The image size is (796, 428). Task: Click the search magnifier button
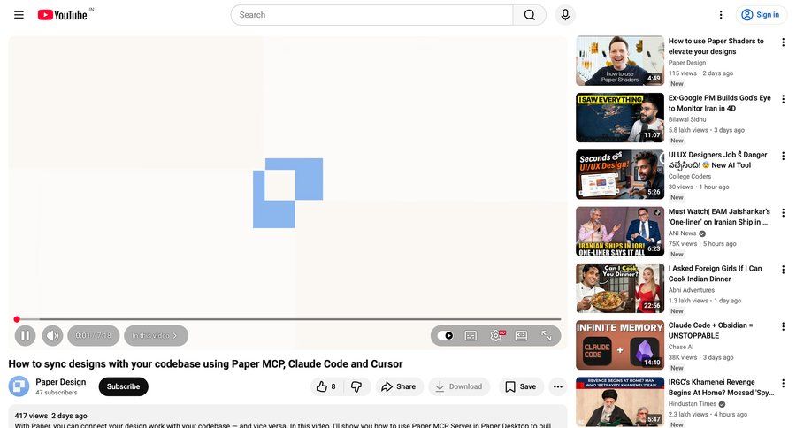[529, 15]
